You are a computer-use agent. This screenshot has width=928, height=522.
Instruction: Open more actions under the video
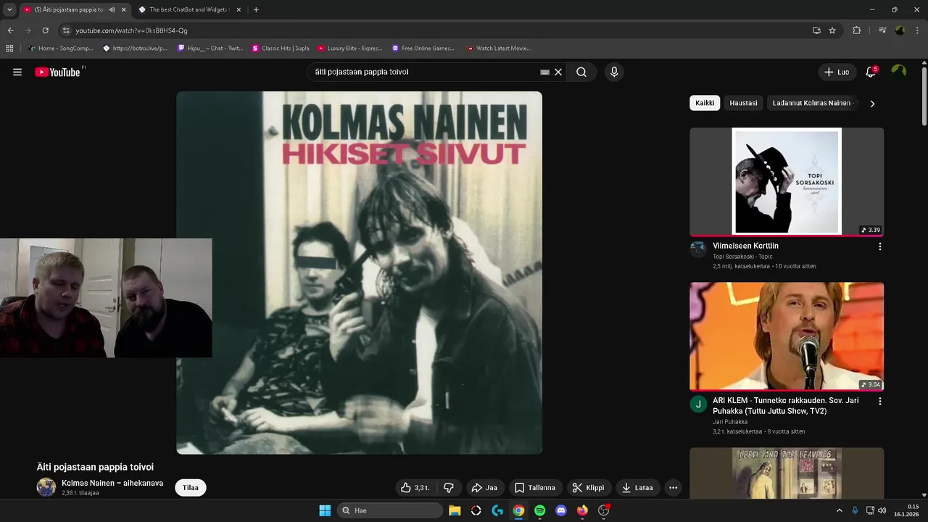pyautogui.click(x=673, y=488)
